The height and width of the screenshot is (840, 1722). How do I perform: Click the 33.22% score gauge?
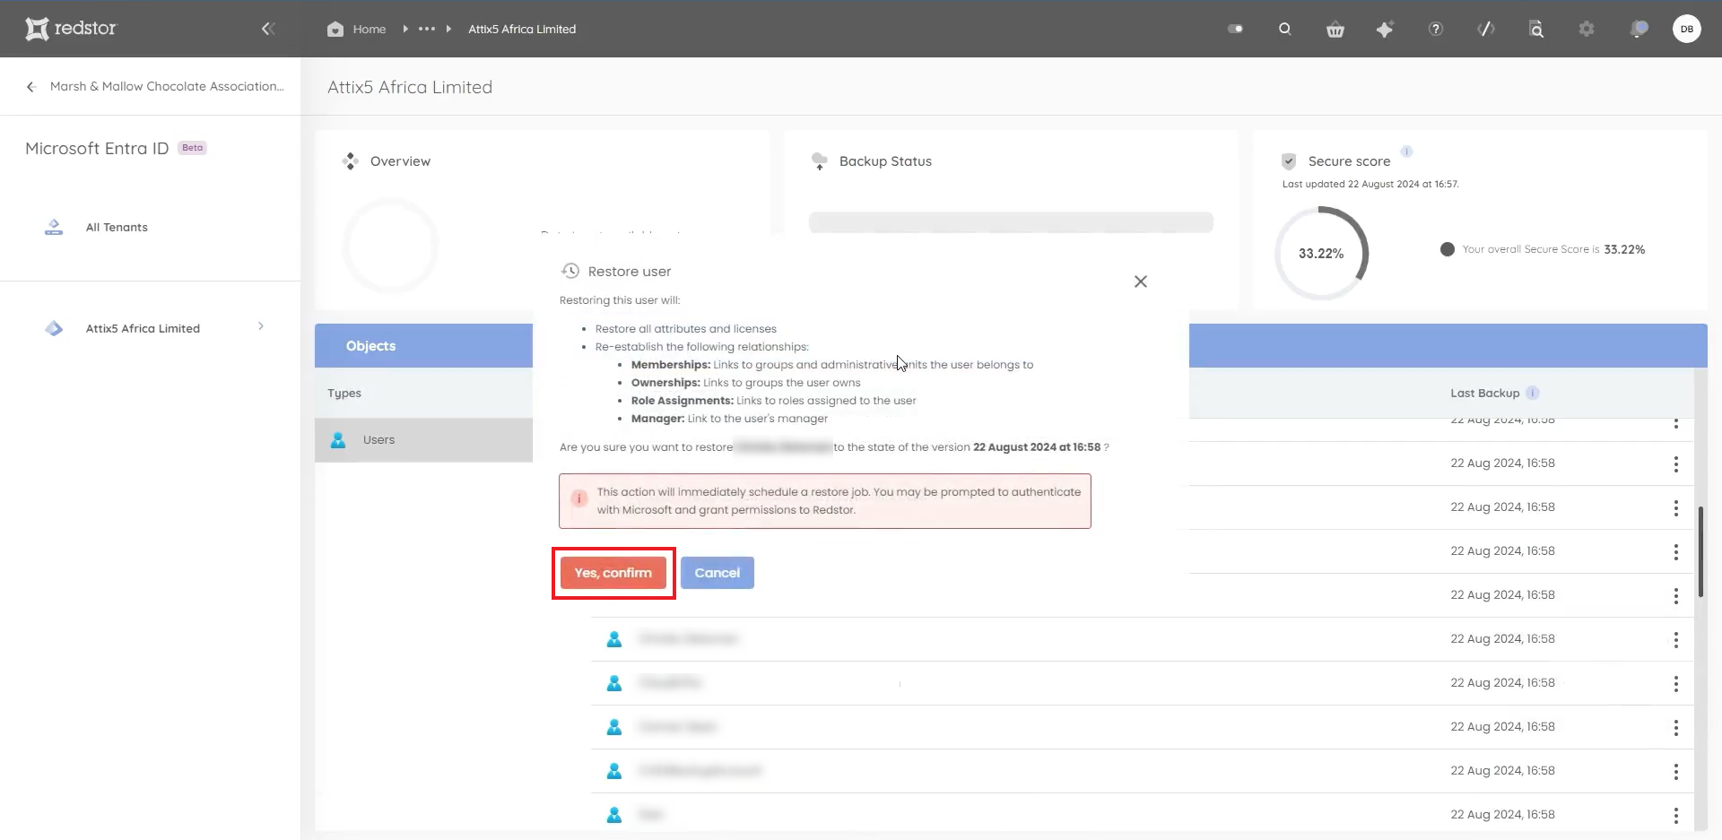(1321, 254)
